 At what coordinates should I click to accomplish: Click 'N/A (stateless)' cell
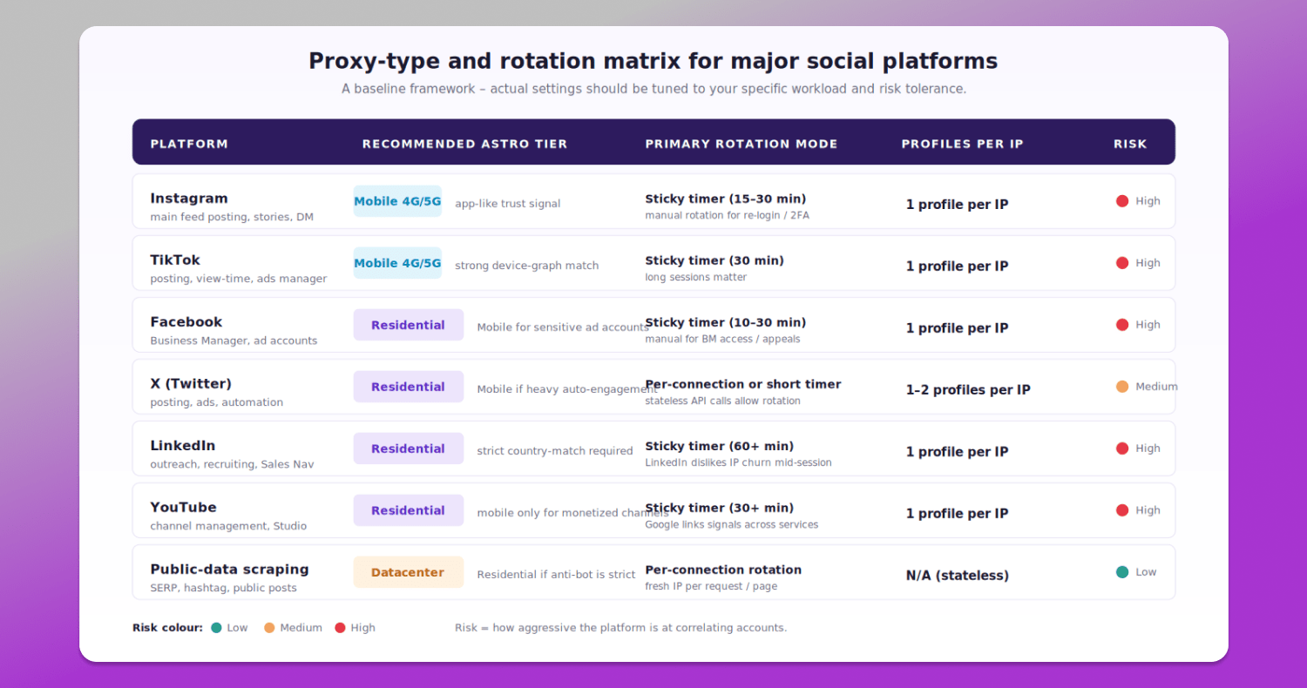(x=958, y=576)
